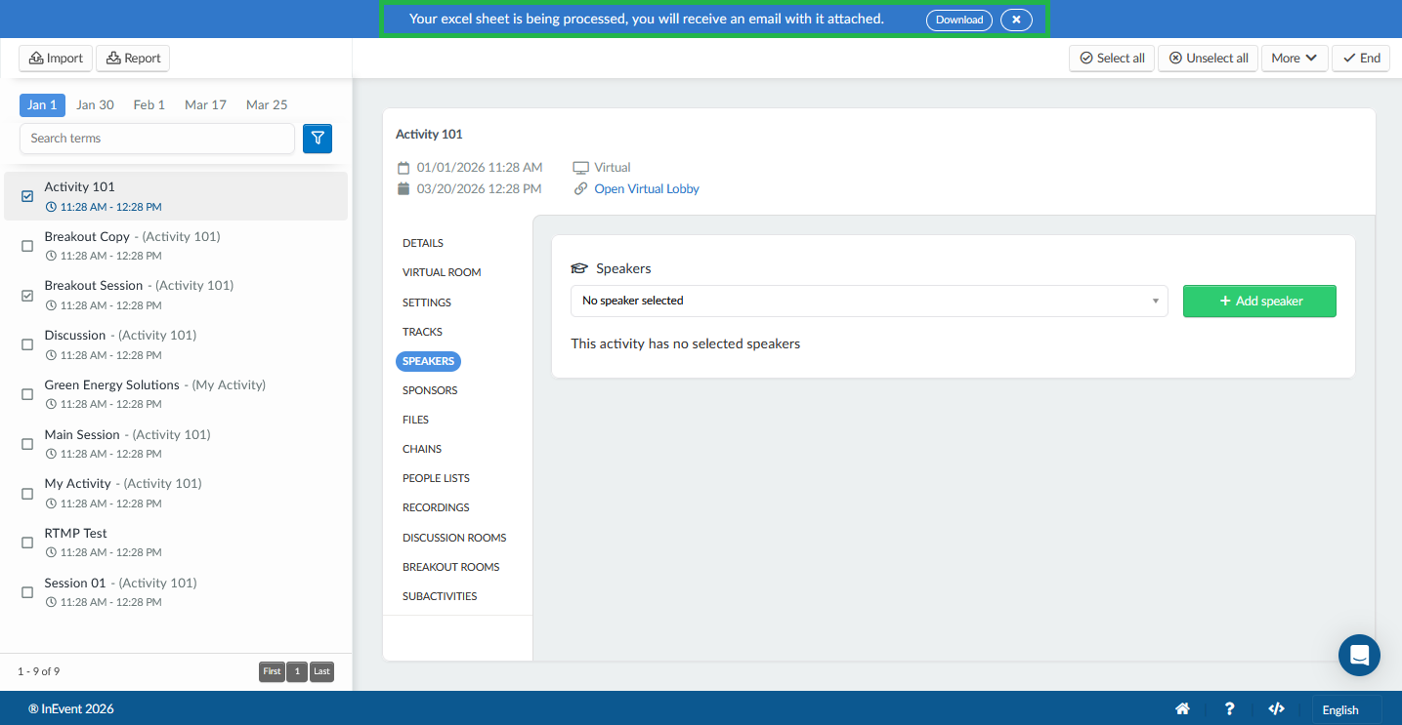The width and height of the screenshot is (1402, 725).
Task: Open the BREAKOUT ROOMS section
Action: pyautogui.click(x=451, y=567)
